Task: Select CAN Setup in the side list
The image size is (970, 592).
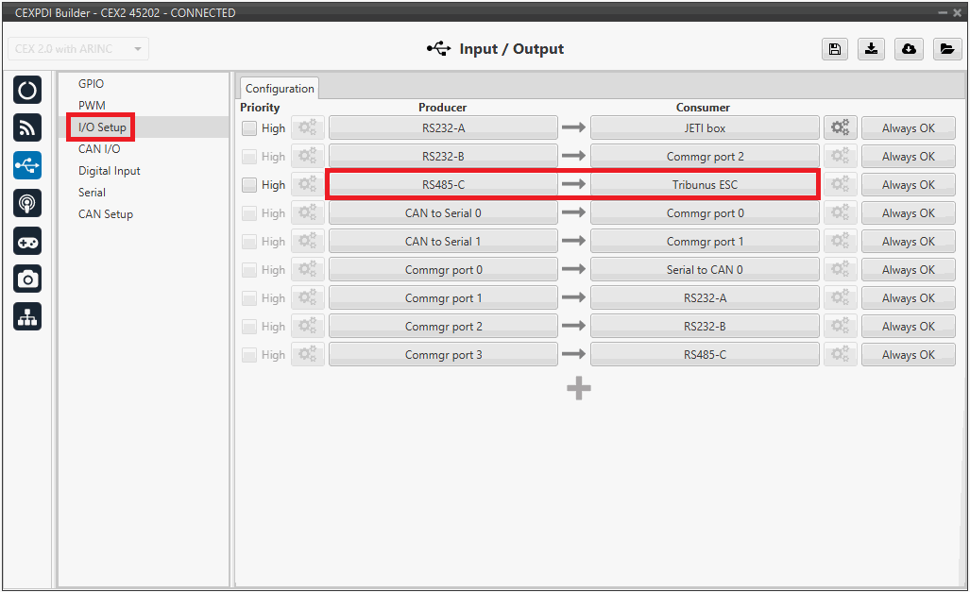Action: (106, 214)
